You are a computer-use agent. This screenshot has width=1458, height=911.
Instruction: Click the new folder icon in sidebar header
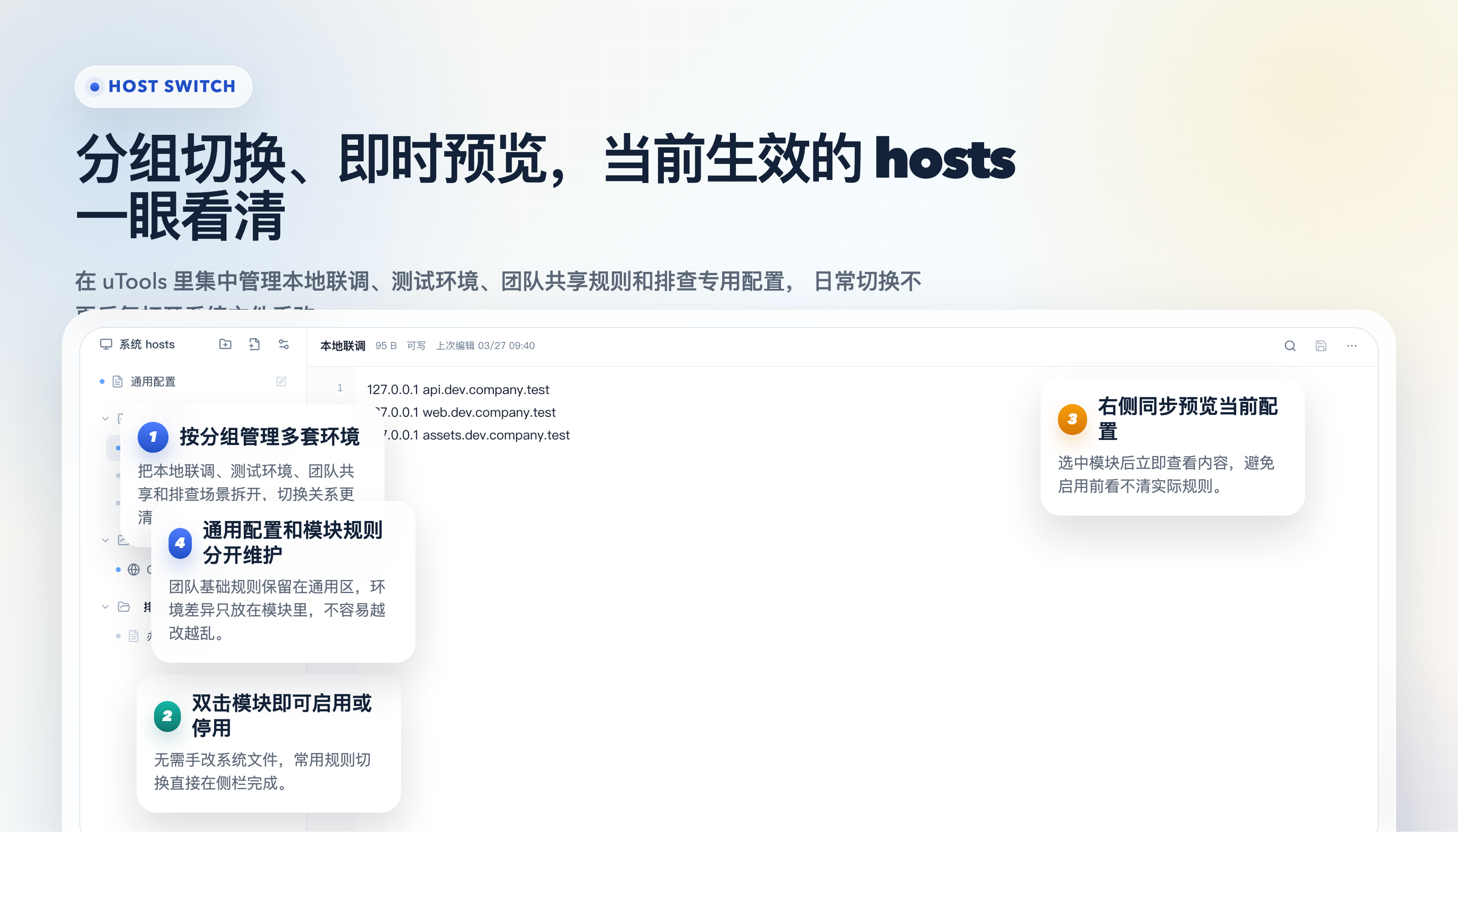[225, 344]
